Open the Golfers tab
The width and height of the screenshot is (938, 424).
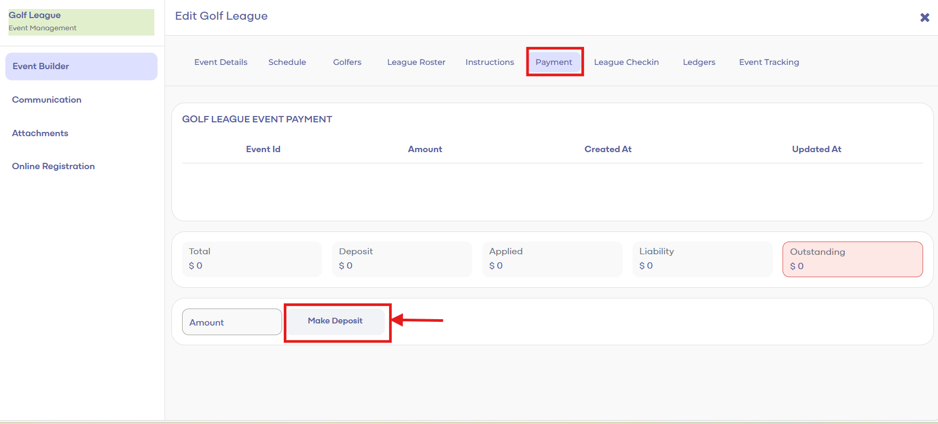(347, 62)
